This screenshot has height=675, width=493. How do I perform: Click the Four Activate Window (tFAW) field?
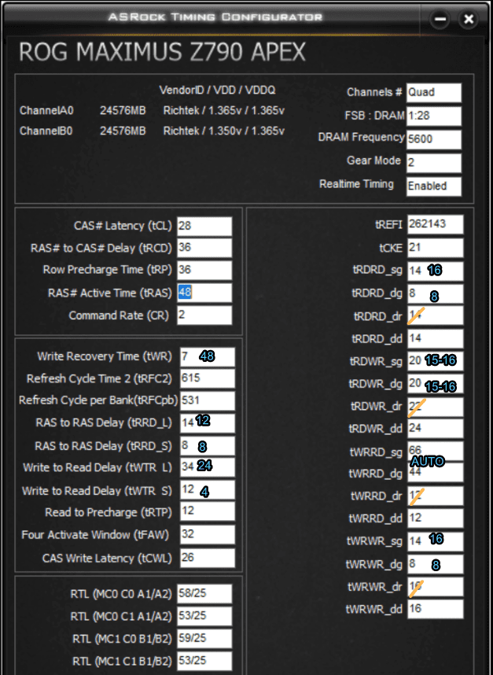coord(208,535)
